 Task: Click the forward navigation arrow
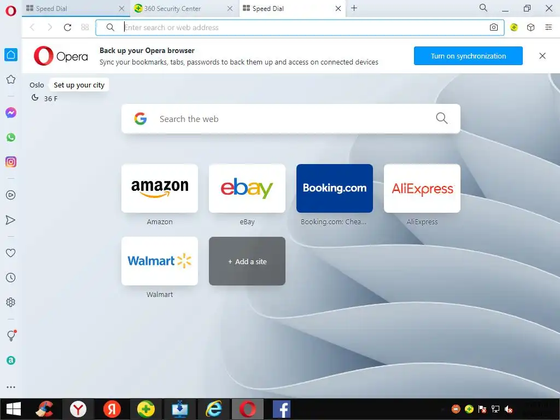[50, 27]
